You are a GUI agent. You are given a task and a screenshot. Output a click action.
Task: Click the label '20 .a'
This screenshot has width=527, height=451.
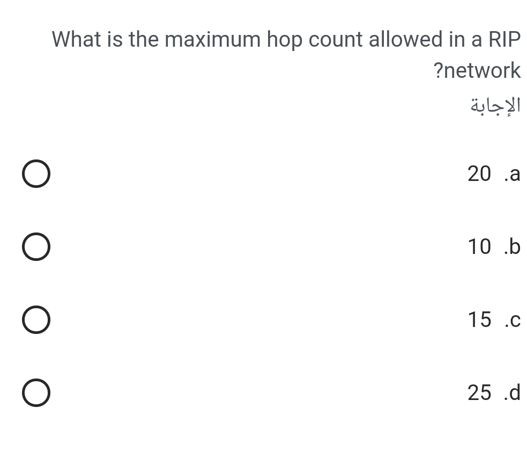pos(493,173)
